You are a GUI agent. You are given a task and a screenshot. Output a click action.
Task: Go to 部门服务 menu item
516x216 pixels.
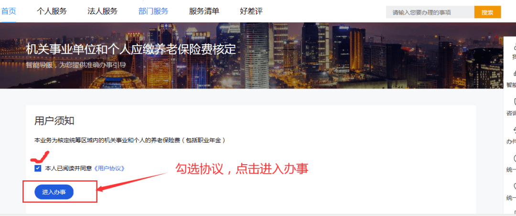[153, 11]
